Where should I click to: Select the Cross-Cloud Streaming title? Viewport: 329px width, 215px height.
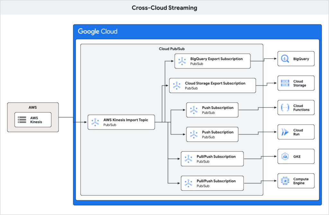(164, 7)
